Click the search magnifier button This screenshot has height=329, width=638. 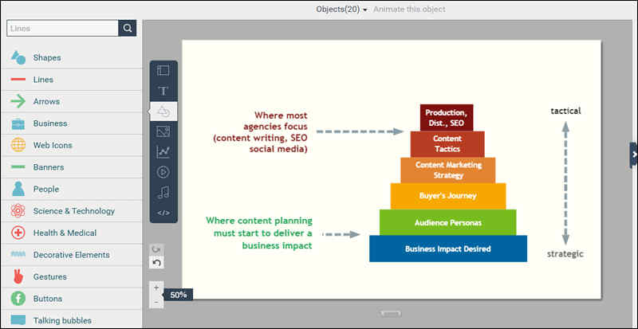point(128,29)
